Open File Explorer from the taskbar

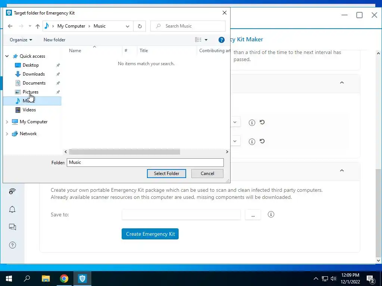coord(46,279)
